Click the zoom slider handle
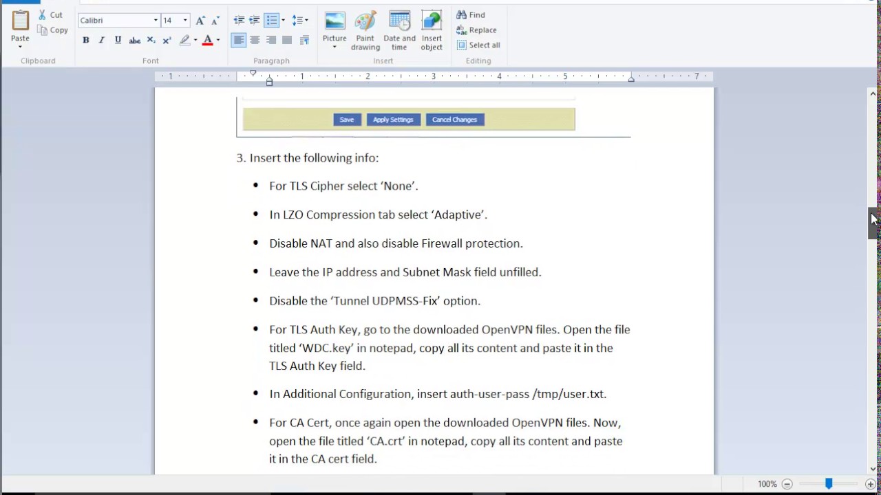This screenshot has height=495, width=881. tap(829, 484)
